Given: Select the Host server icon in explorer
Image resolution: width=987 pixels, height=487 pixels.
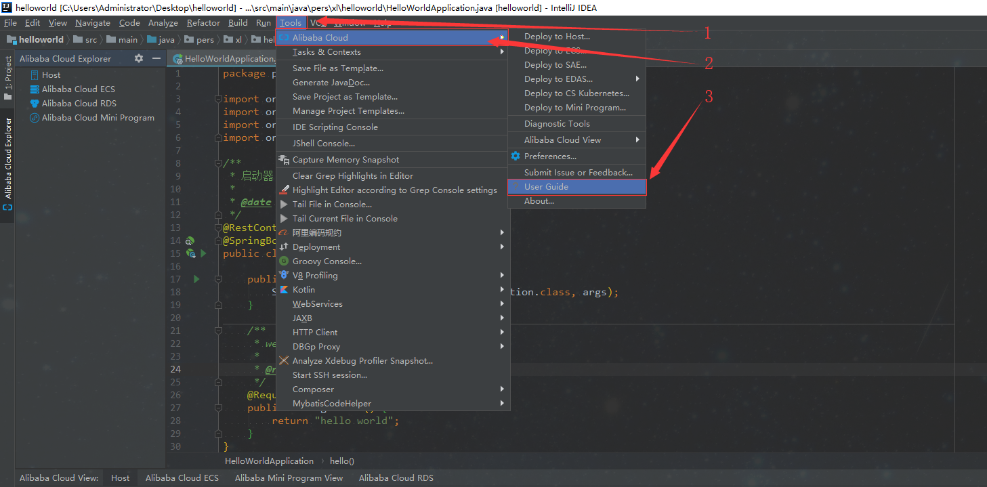Looking at the screenshot, I should click(x=35, y=75).
